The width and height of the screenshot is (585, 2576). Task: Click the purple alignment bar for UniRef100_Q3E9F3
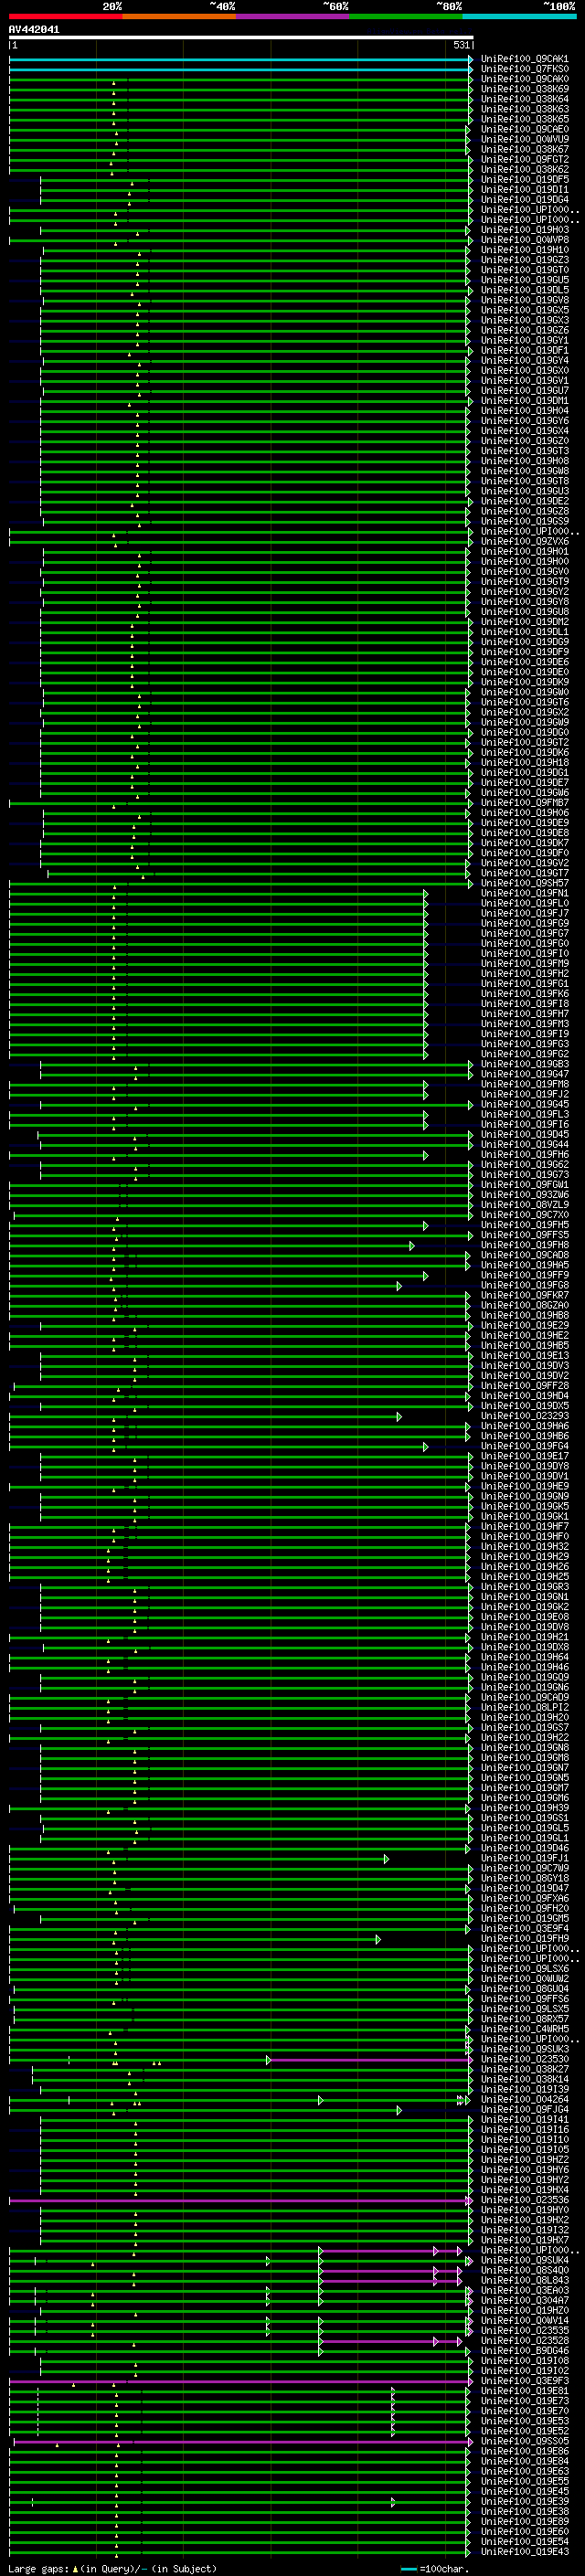pyautogui.click(x=240, y=2382)
